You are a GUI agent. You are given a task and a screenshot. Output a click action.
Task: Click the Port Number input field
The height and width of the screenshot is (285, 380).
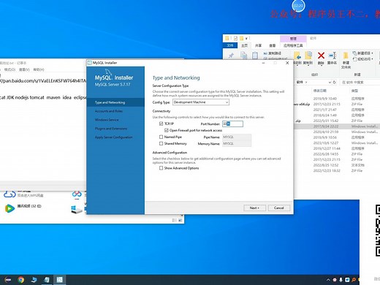[232, 123]
